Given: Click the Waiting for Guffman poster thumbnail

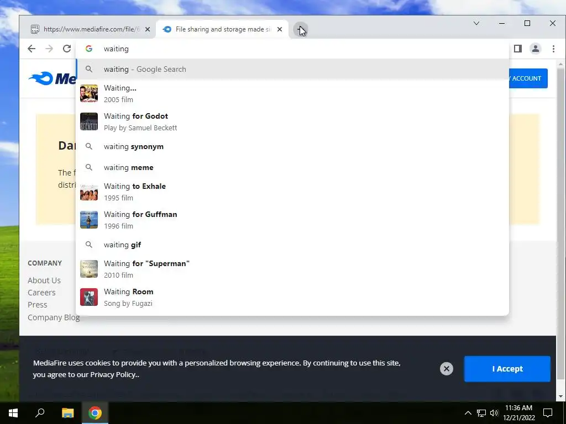Looking at the screenshot, I should tap(89, 220).
